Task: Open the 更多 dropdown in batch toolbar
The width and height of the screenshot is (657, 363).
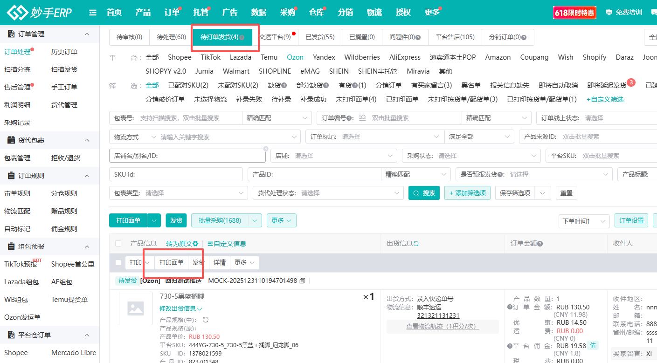Action: click(282, 220)
